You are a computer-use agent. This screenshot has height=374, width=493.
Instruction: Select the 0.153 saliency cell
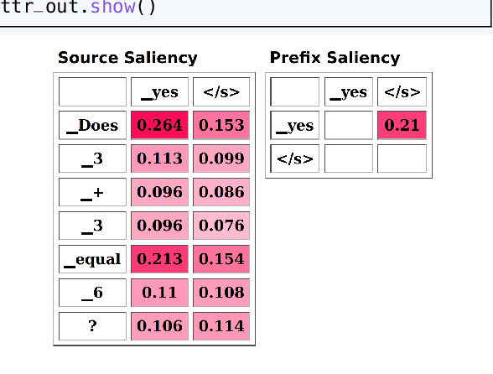(x=221, y=125)
